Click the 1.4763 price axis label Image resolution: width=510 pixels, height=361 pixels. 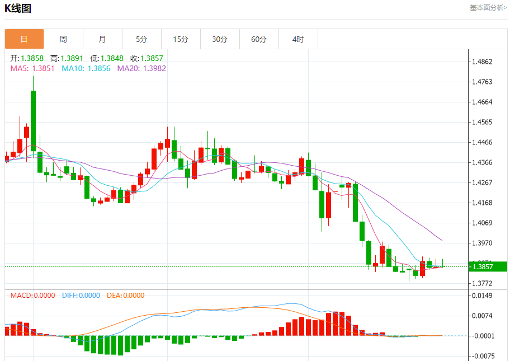(482, 82)
